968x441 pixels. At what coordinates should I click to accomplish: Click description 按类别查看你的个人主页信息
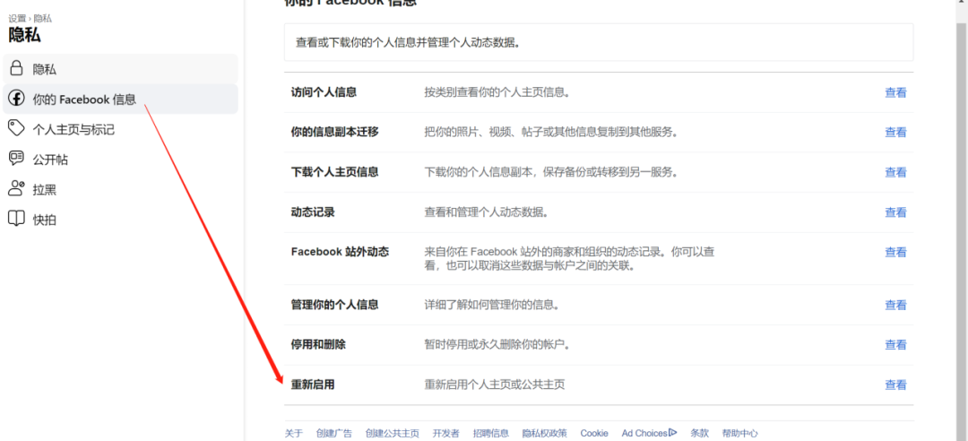point(497,92)
